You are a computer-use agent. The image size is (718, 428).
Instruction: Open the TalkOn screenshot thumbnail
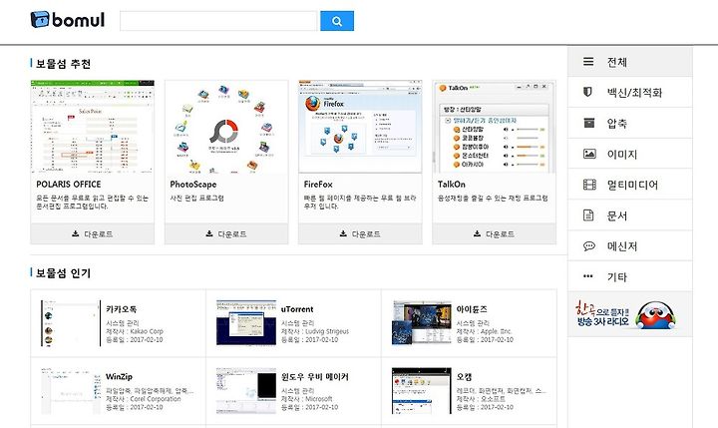[494, 127]
